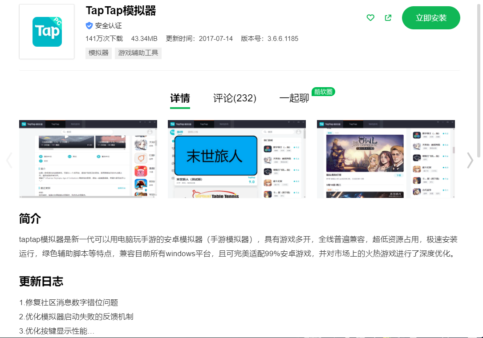
Task: Select the 游戏辅助工具 tag
Action: point(138,53)
